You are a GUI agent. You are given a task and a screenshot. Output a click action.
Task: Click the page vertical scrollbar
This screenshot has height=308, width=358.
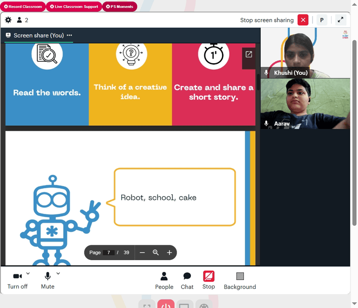(354, 133)
